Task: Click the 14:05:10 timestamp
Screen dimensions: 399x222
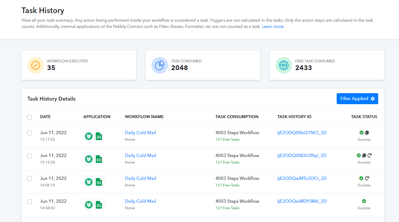Action: click(47, 185)
